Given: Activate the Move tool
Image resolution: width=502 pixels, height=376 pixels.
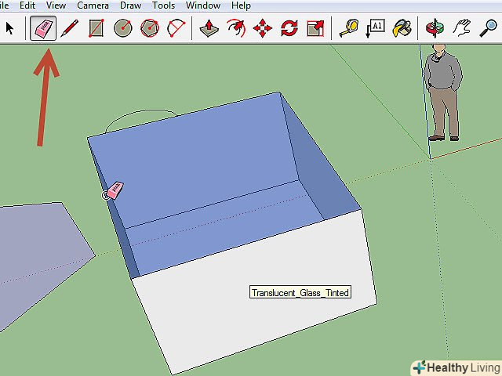Looking at the screenshot, I should click(x=262, y=29).
